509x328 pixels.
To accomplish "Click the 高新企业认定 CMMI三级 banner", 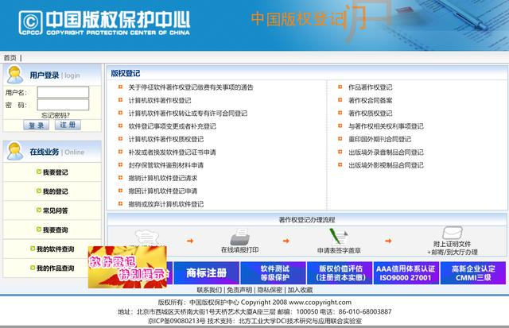I will (x=473, y=273).
